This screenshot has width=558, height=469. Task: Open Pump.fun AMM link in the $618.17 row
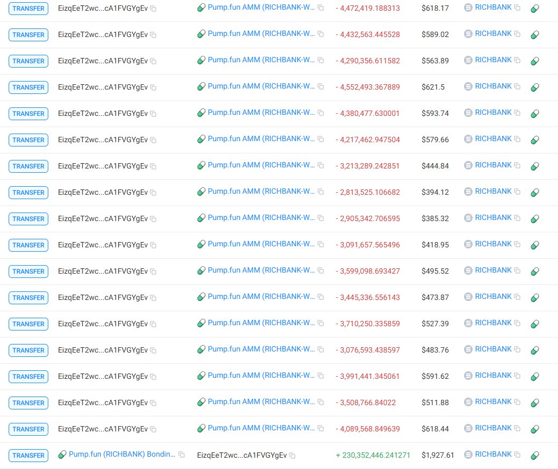(x=261, y=8)
